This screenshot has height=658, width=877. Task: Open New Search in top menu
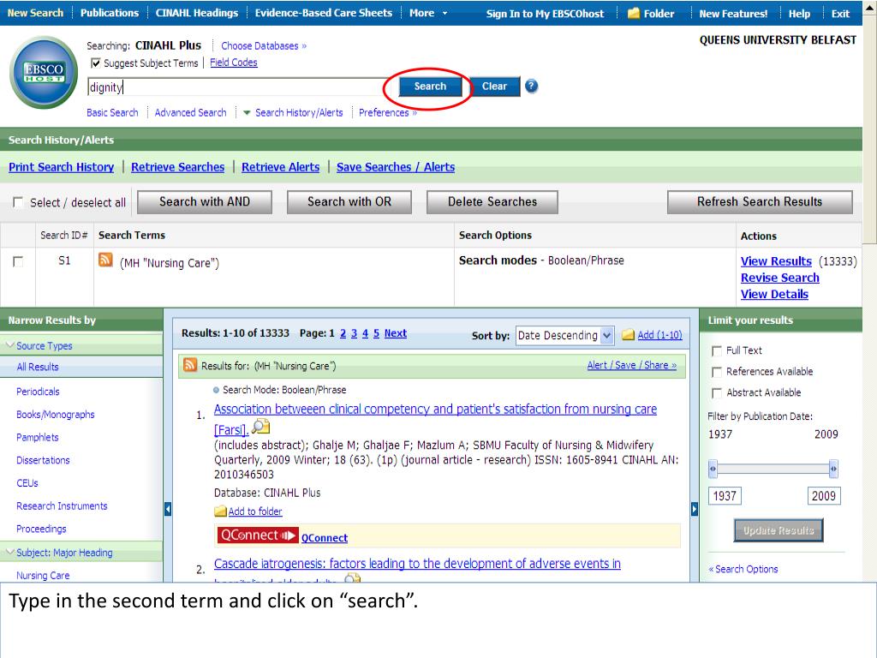pos(35,13)
